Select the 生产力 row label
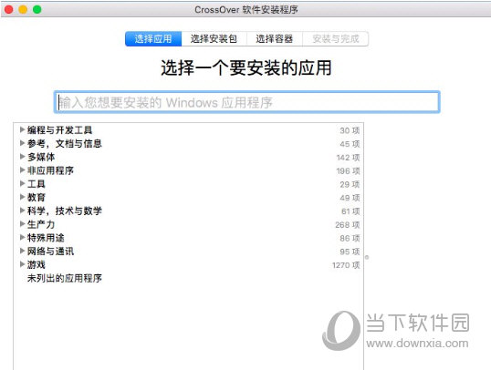Viewport: 491px width, 370px height. (41, 224)
